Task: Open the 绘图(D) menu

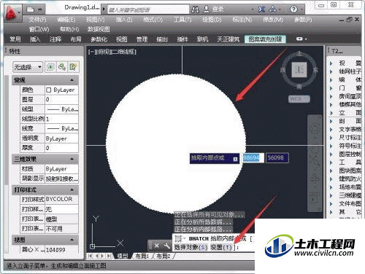Action: point(212,20)
